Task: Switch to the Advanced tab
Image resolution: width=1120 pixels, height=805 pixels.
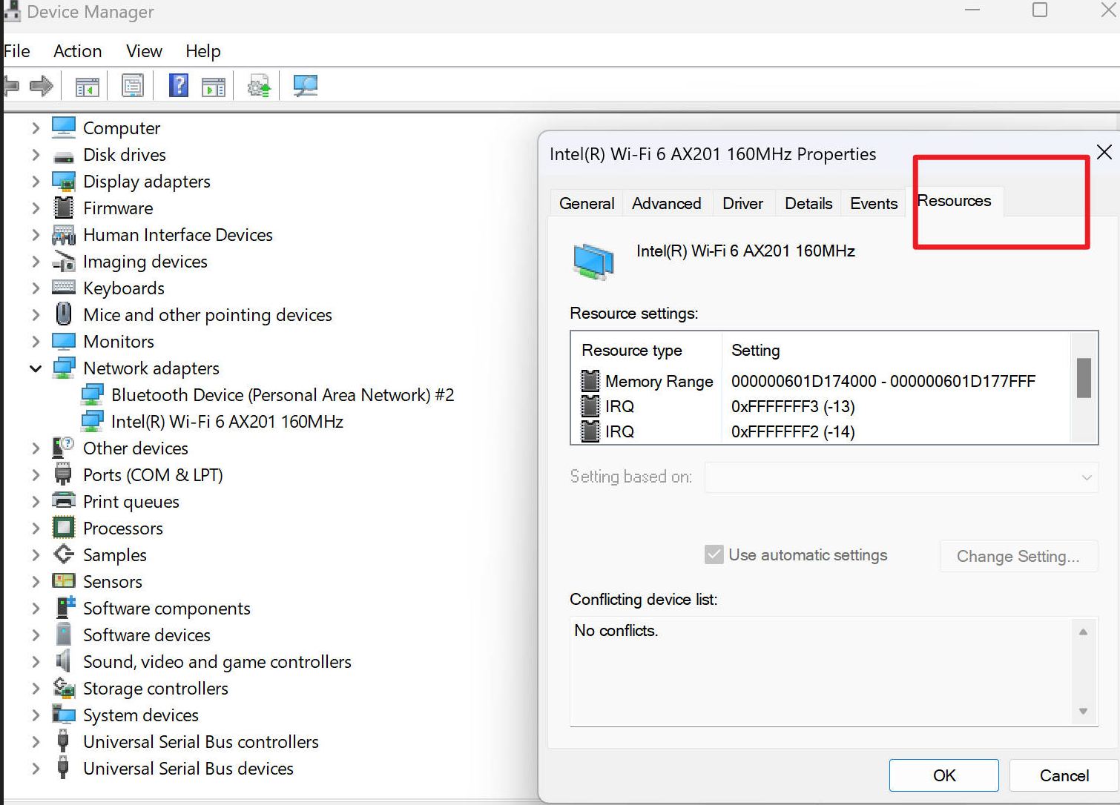Action: (x=666, y=203)
